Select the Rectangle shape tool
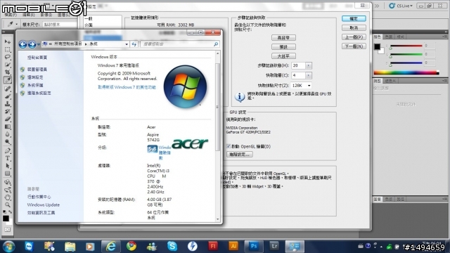This screenshot has width=450, height=253. 8,174
